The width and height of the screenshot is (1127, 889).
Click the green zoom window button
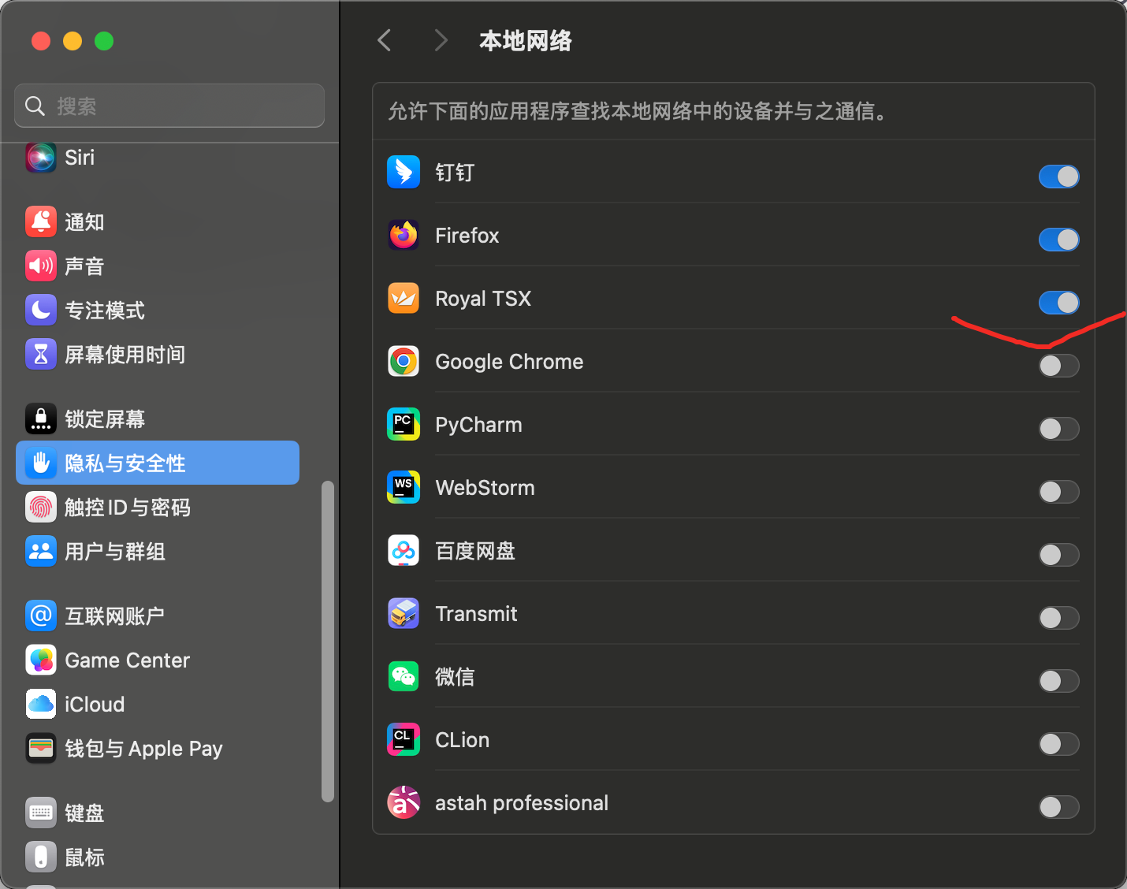coord(104,41)
